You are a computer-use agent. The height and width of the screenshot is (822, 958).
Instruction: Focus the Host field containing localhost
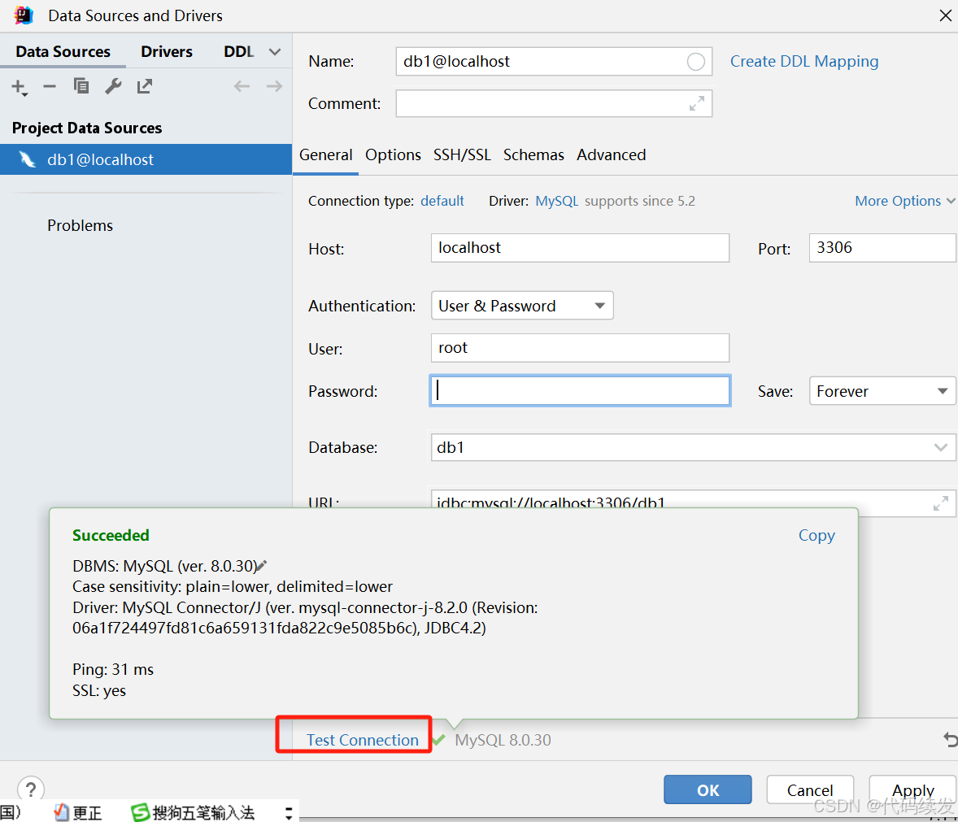(x=580, y=248)
